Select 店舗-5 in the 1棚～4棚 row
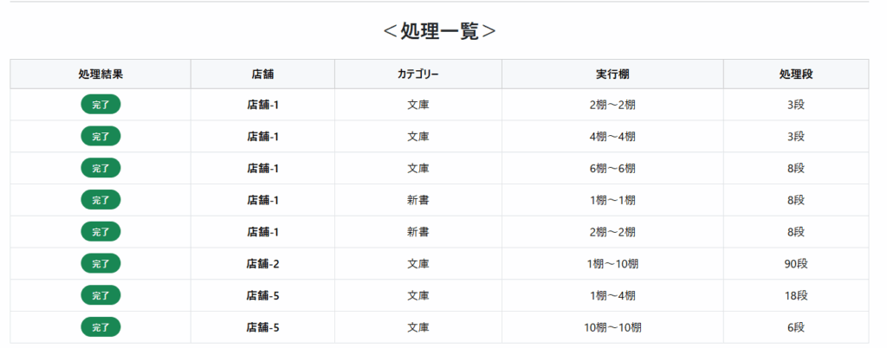 pyautogui.click(x=262, y=296)
